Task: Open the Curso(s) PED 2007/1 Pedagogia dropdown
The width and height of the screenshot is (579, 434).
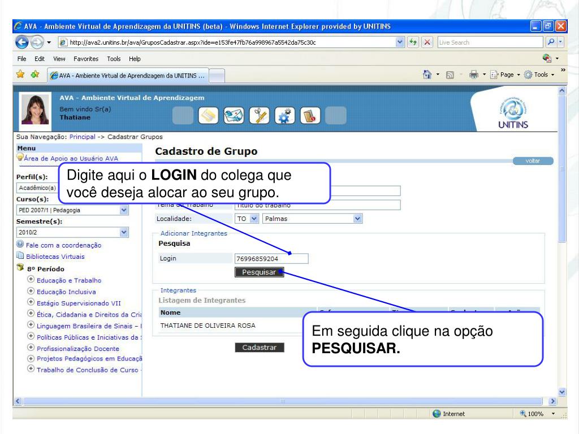Action: [x=124, y=210]
